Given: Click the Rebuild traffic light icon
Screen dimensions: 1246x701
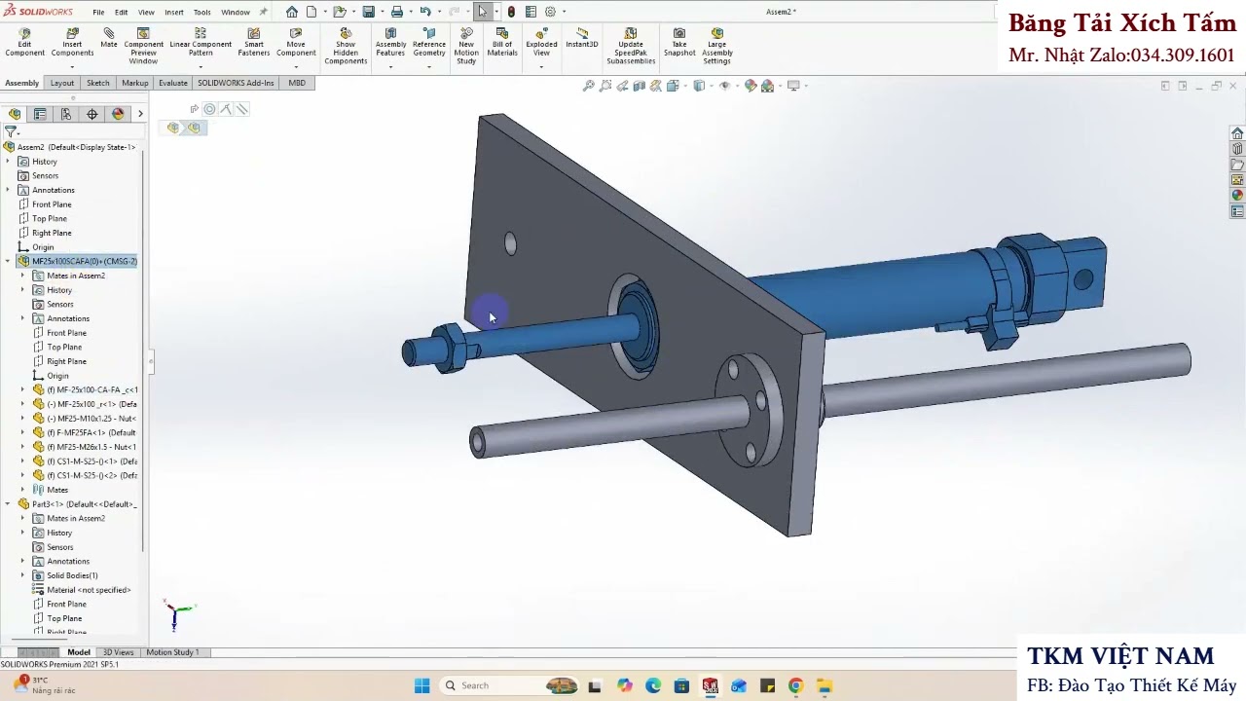Looking at the screenshot, I should pos(511,12).
